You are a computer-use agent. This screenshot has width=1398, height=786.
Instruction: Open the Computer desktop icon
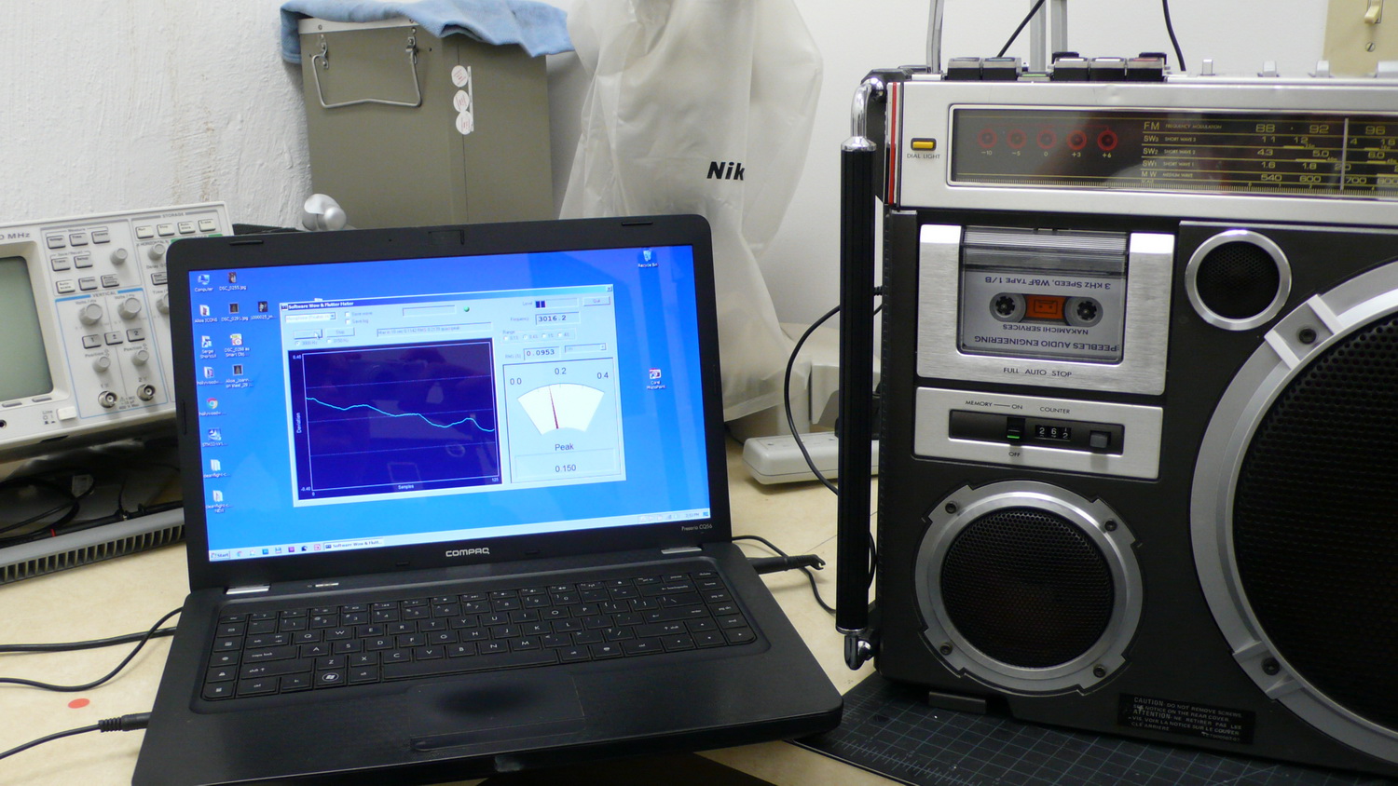point(203,281)
